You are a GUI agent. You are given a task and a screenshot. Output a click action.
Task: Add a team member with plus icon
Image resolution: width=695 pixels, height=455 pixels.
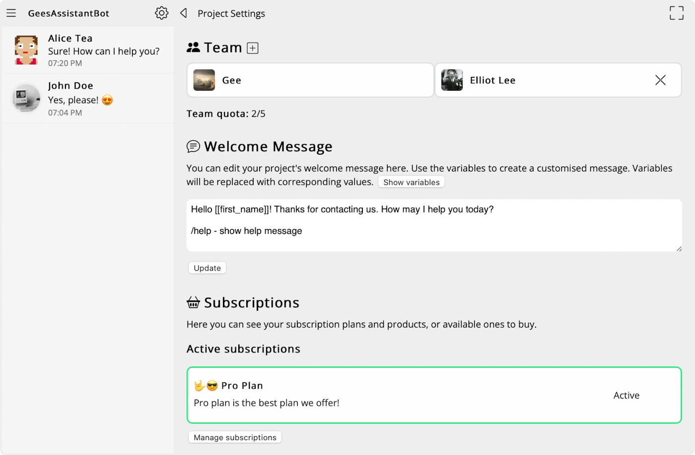(253, 48)
